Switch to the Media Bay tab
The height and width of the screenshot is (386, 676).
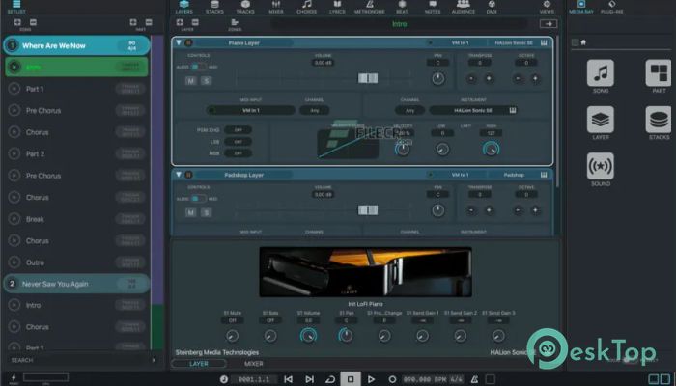coord(581,7)
